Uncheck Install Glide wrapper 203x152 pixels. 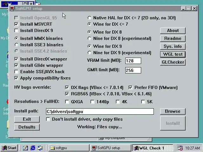(x=16, y=66)
